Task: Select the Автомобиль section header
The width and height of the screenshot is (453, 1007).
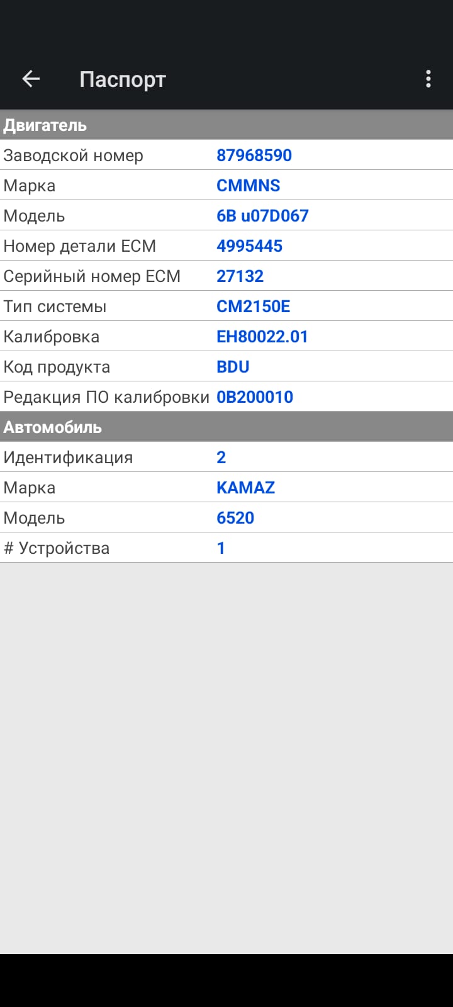Action: [x=53, y=427]
